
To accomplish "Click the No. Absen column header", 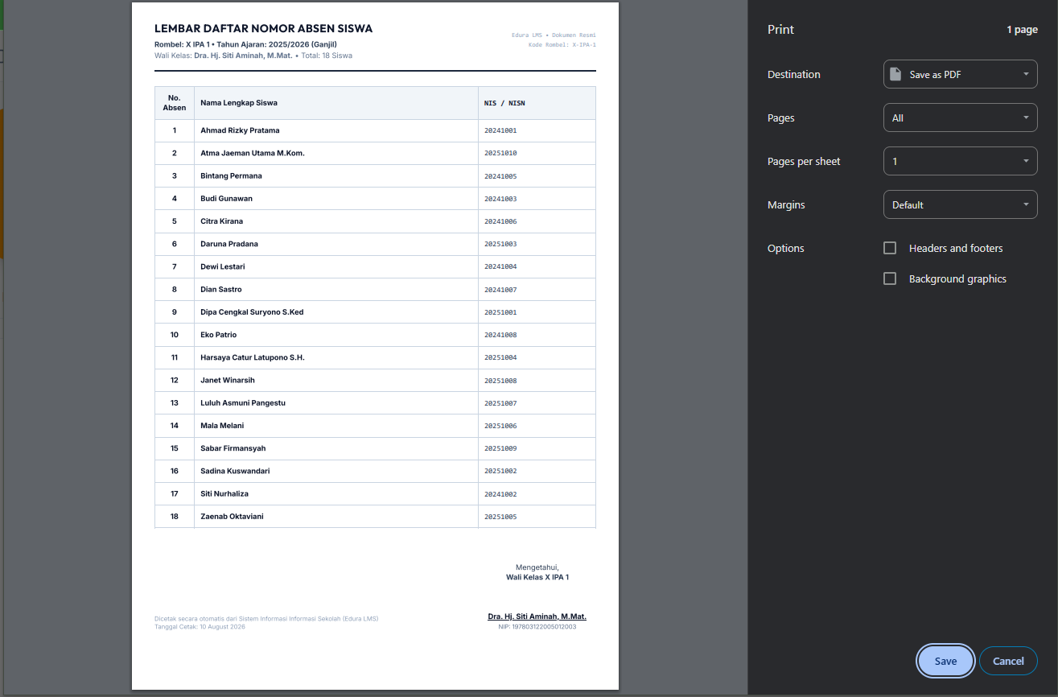I will pyautogui.click(x=175, y=102).
